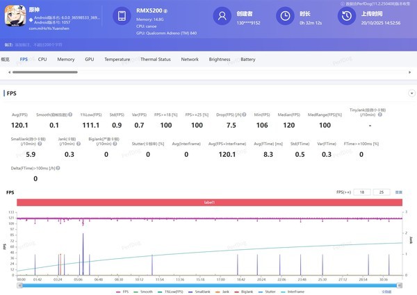The height and width of the screenshot is (295, 417).
Task: Click the reset link beside FPS thresholds
Action: click(398, 192)
